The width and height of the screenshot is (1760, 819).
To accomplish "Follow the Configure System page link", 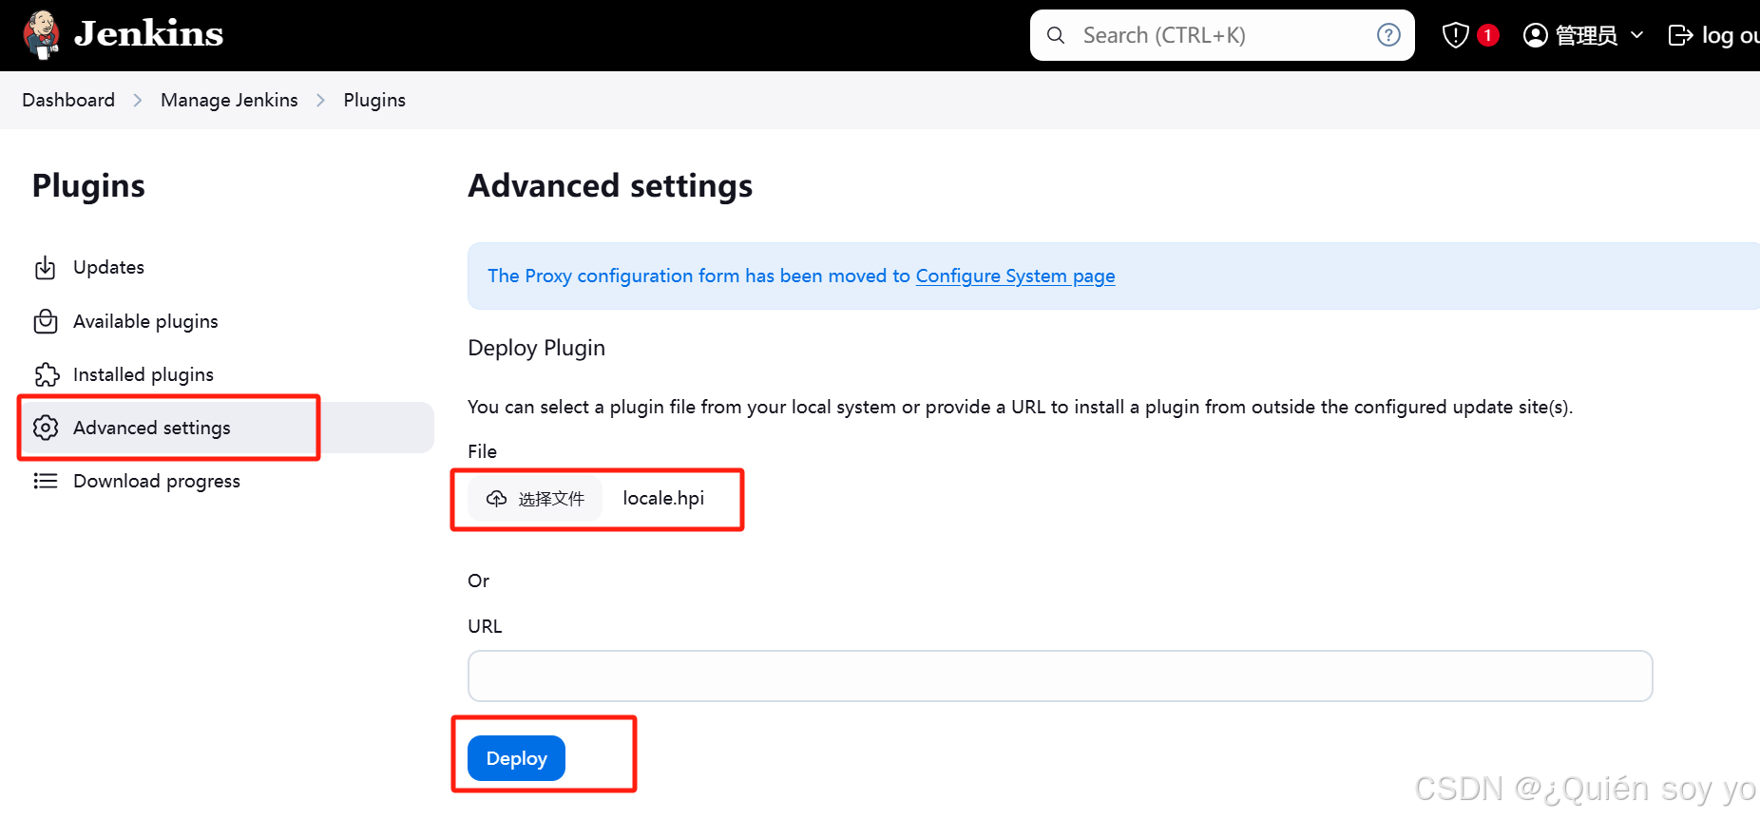I will click(x=1015, y=276).
